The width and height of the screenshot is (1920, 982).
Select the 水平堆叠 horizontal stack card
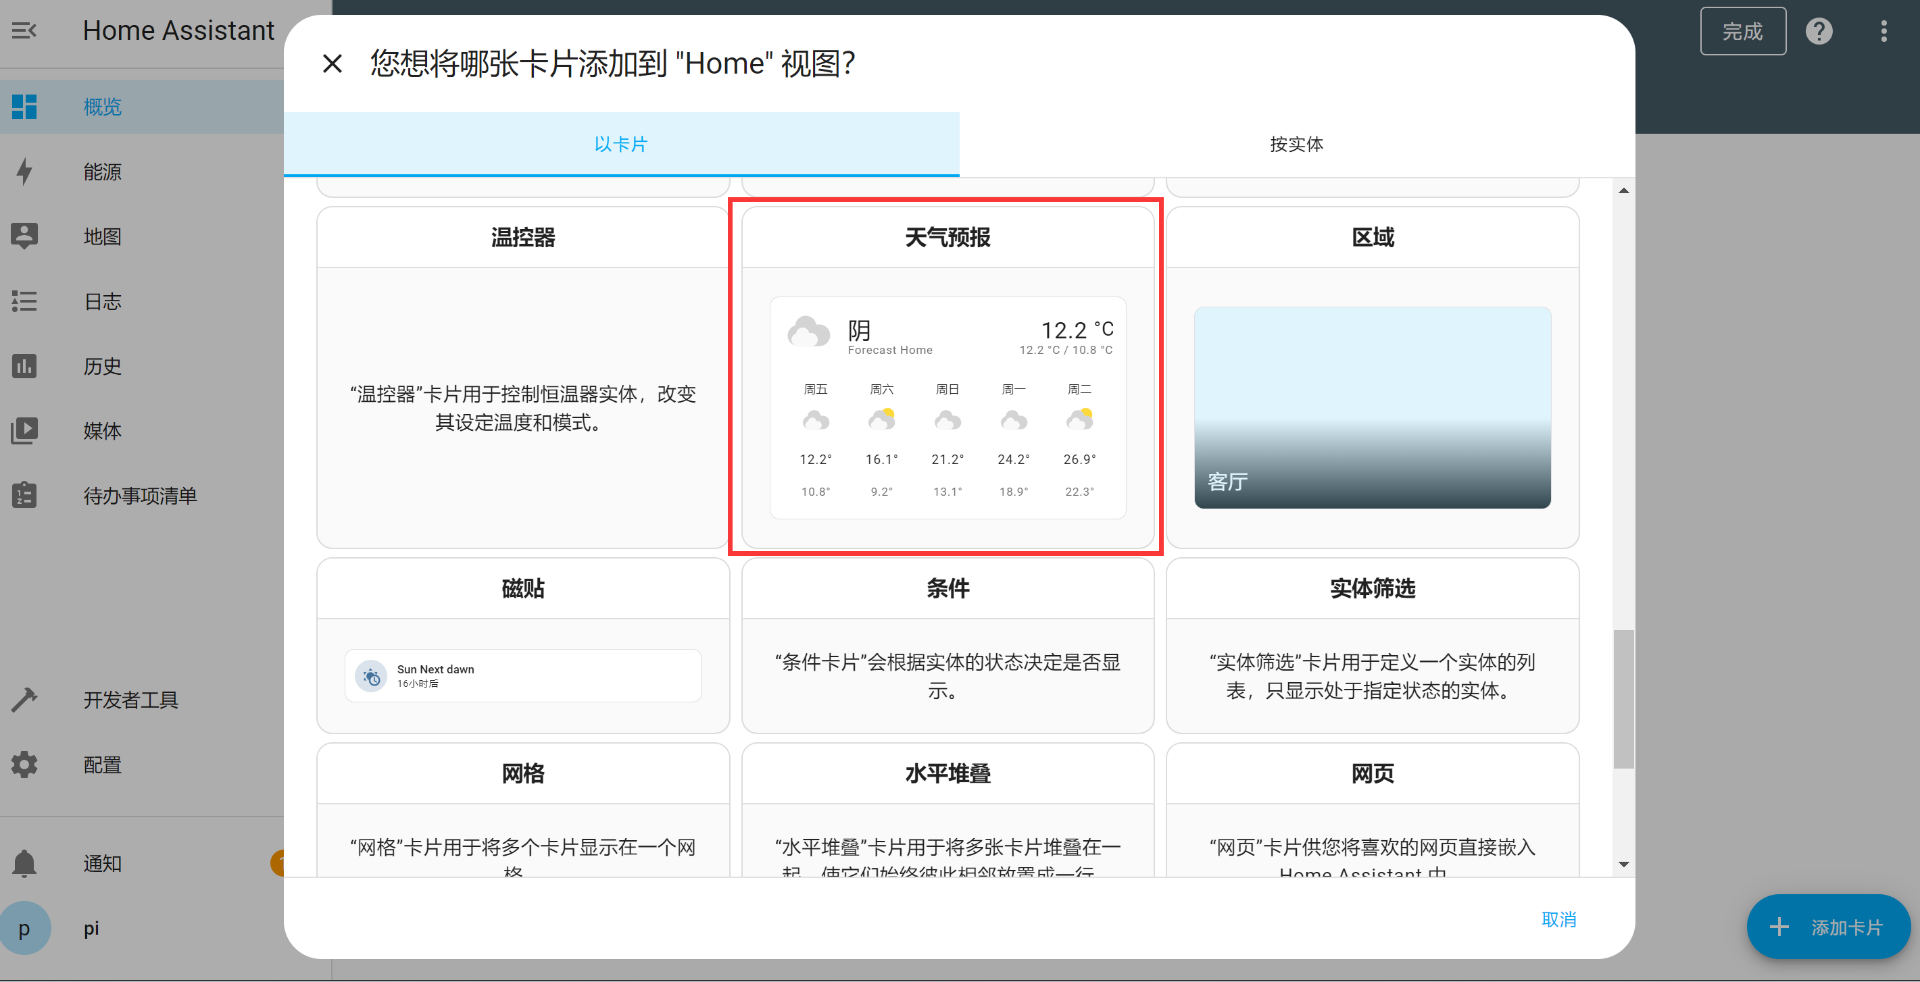click(x=947, y=809)
